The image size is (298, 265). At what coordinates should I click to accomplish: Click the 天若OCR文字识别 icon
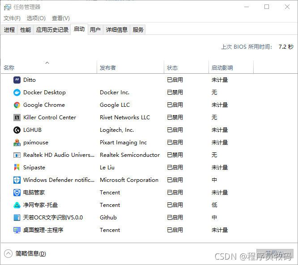[17, 218]
